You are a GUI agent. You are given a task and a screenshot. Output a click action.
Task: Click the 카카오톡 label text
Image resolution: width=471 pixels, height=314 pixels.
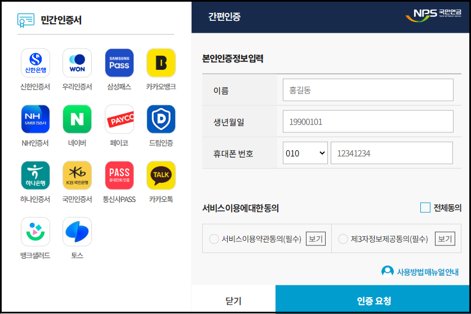pyautogui.click(x=161, y=199)
